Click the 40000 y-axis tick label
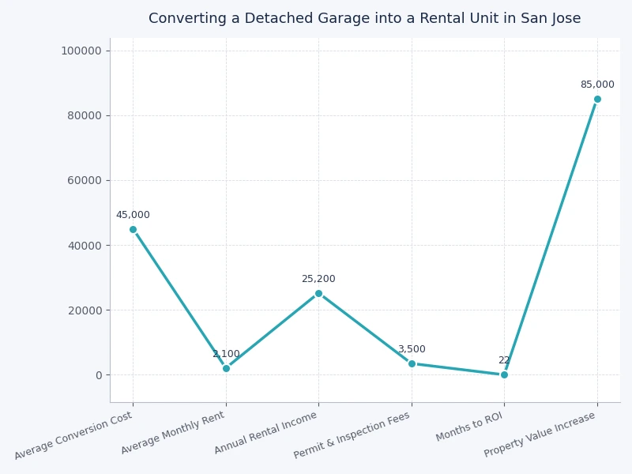 point(85,246)
